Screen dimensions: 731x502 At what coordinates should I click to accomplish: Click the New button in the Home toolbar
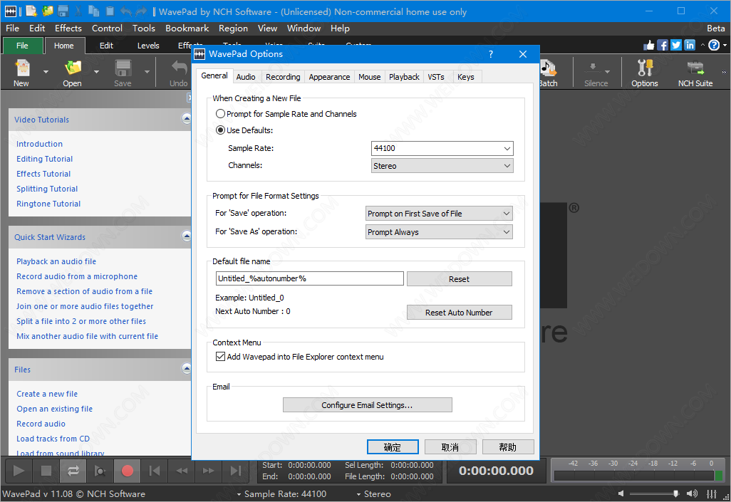21,73
